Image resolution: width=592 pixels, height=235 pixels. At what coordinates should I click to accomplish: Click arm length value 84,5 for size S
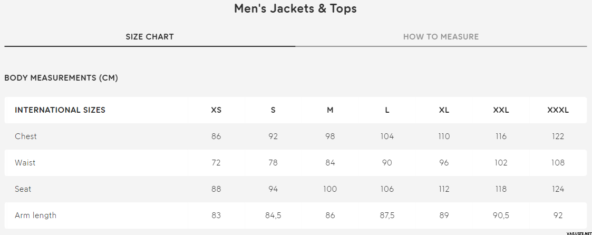(x=273, y=216)
